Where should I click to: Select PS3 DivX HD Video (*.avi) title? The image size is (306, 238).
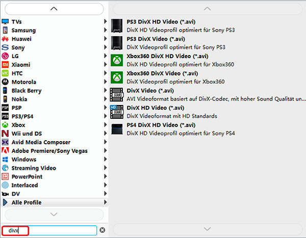(x=161, y=21)
